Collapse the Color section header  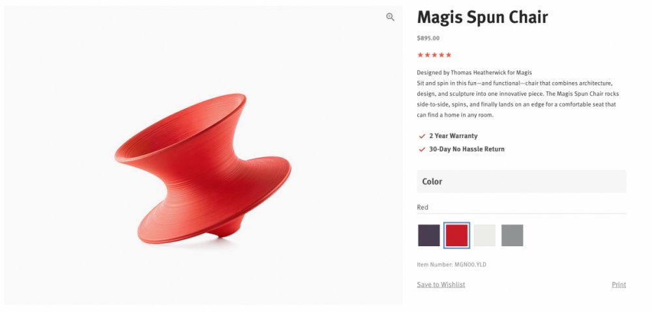[521, 182]
